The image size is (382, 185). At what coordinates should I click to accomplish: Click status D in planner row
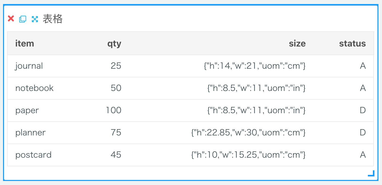pyautogui.click(x=363, y=132)
